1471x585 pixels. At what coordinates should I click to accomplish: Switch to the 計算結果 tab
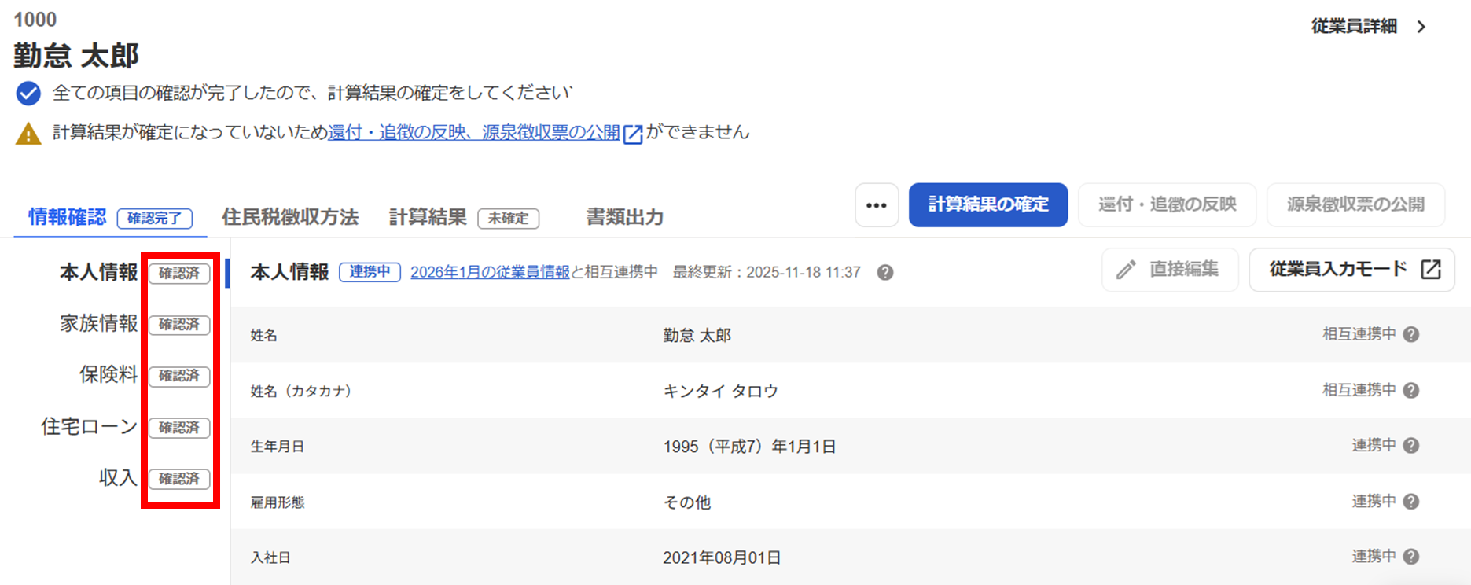(428, 217)
